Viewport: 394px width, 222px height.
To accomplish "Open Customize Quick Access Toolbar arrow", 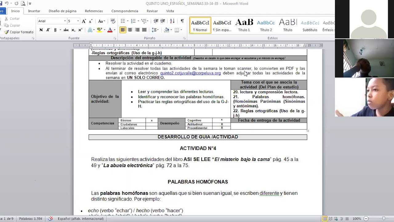I will [x=30, y=4].
